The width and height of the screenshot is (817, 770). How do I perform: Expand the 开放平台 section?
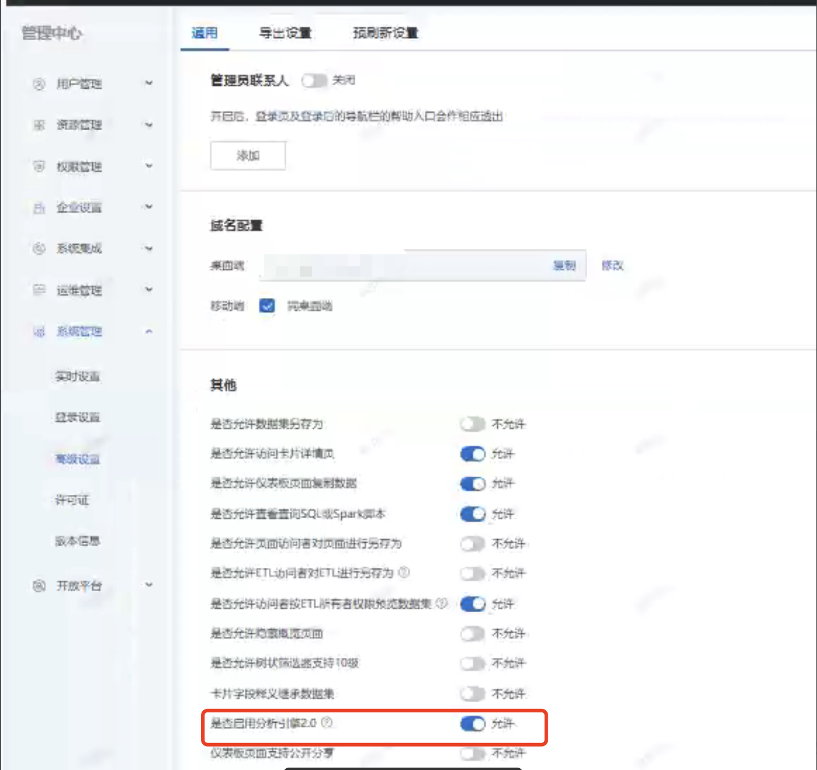(x=148, y=585)
